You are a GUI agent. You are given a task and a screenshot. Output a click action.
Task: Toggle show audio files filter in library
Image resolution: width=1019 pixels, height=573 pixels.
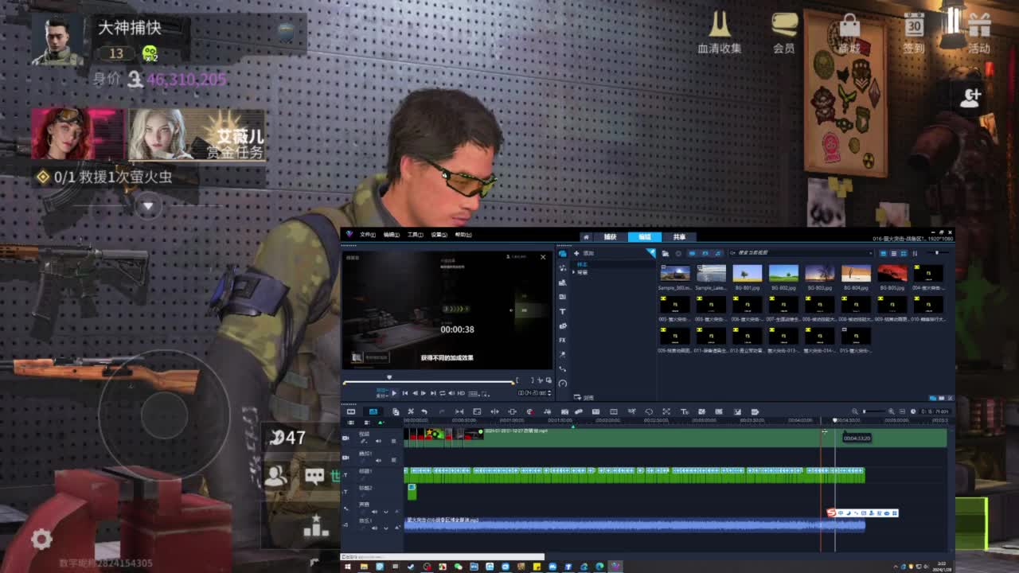point(718,253)
